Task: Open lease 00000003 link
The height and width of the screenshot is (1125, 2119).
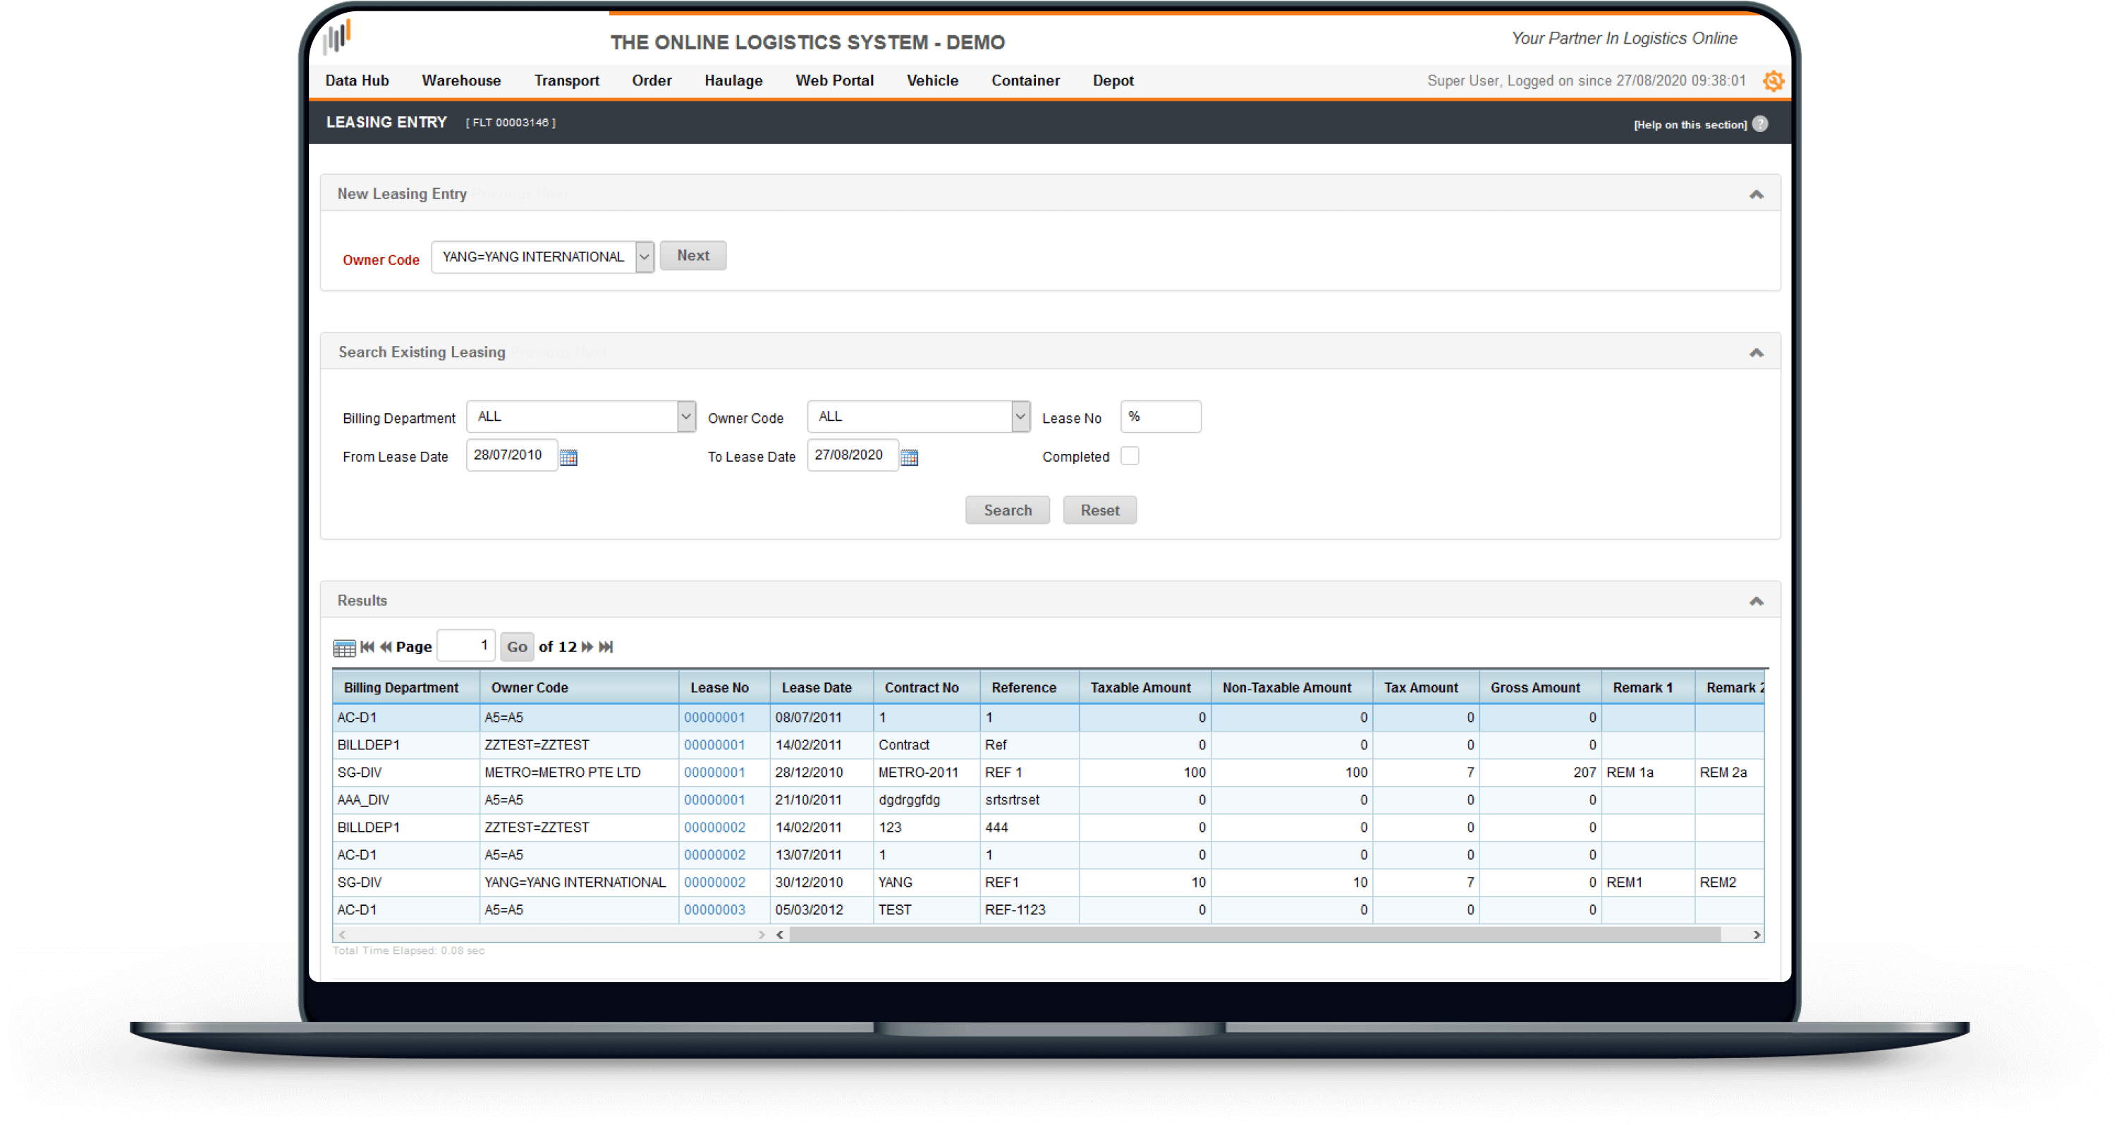Action: (x=715, y=911)
